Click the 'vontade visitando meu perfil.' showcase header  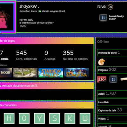pyautogui.click(x=20, y=86)
